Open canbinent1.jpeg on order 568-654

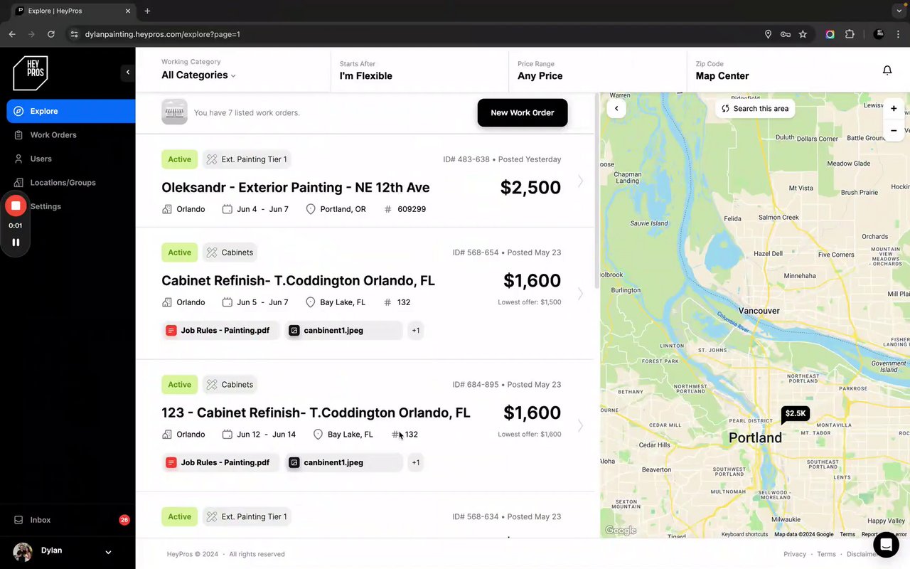pos(344,331)
